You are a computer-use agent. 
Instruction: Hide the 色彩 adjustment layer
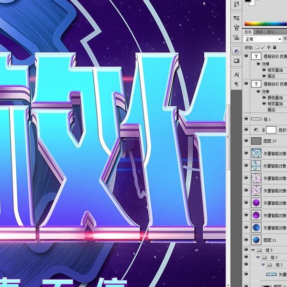pos(246,130)
